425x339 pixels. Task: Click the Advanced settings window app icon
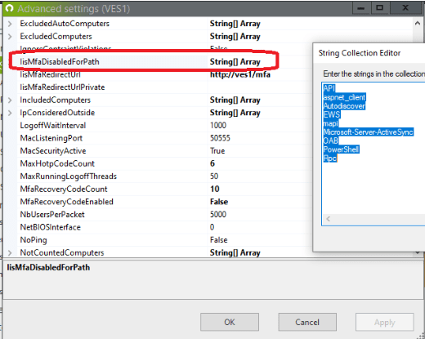10,8
